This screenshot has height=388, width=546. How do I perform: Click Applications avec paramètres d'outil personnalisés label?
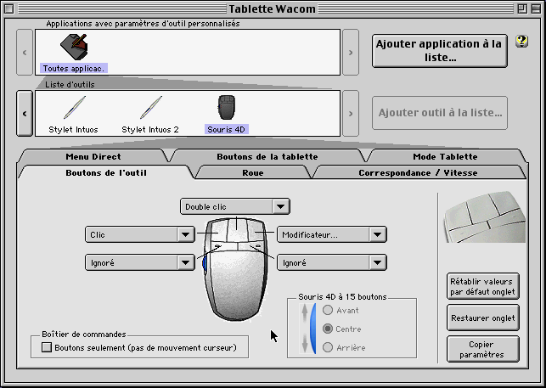(143, 23)
